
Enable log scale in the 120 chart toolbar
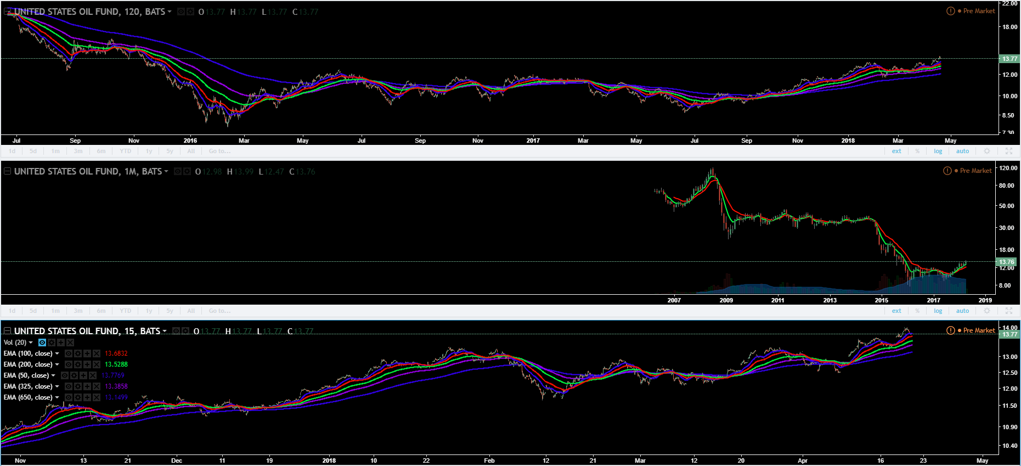pos(938,151)
